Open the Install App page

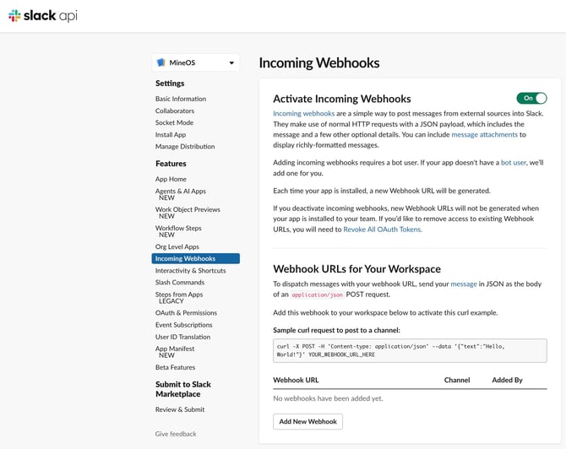click(x=171, y=134)
